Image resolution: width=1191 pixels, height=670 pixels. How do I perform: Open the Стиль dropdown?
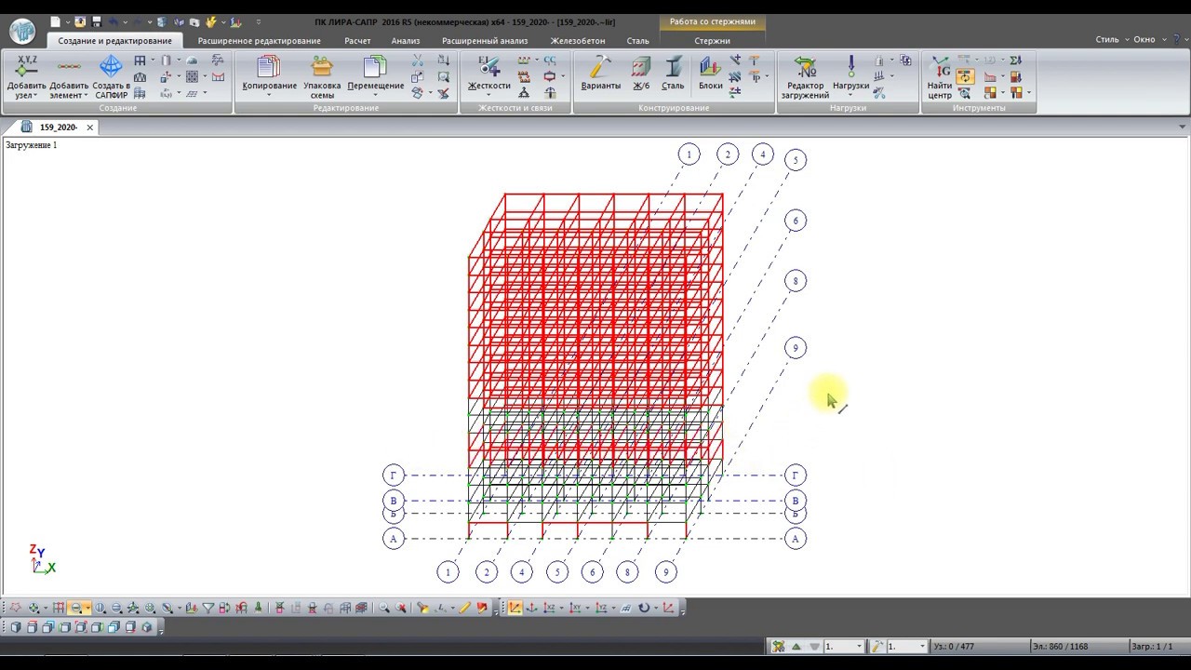pyautogui.click(x=1112, y=40)
